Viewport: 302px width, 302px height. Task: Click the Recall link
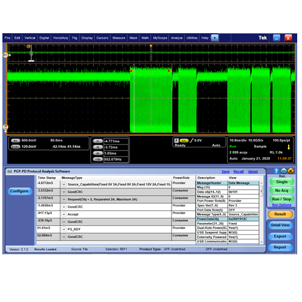tap(239, 172)
